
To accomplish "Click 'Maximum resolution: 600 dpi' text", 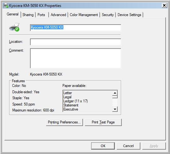I will tap(33, 110).
